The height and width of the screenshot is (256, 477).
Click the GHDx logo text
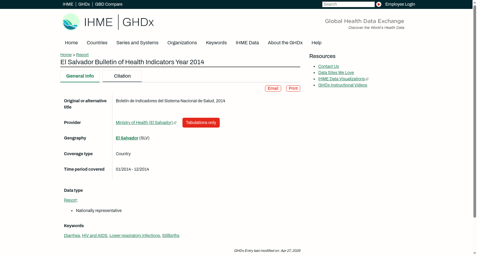138,22
